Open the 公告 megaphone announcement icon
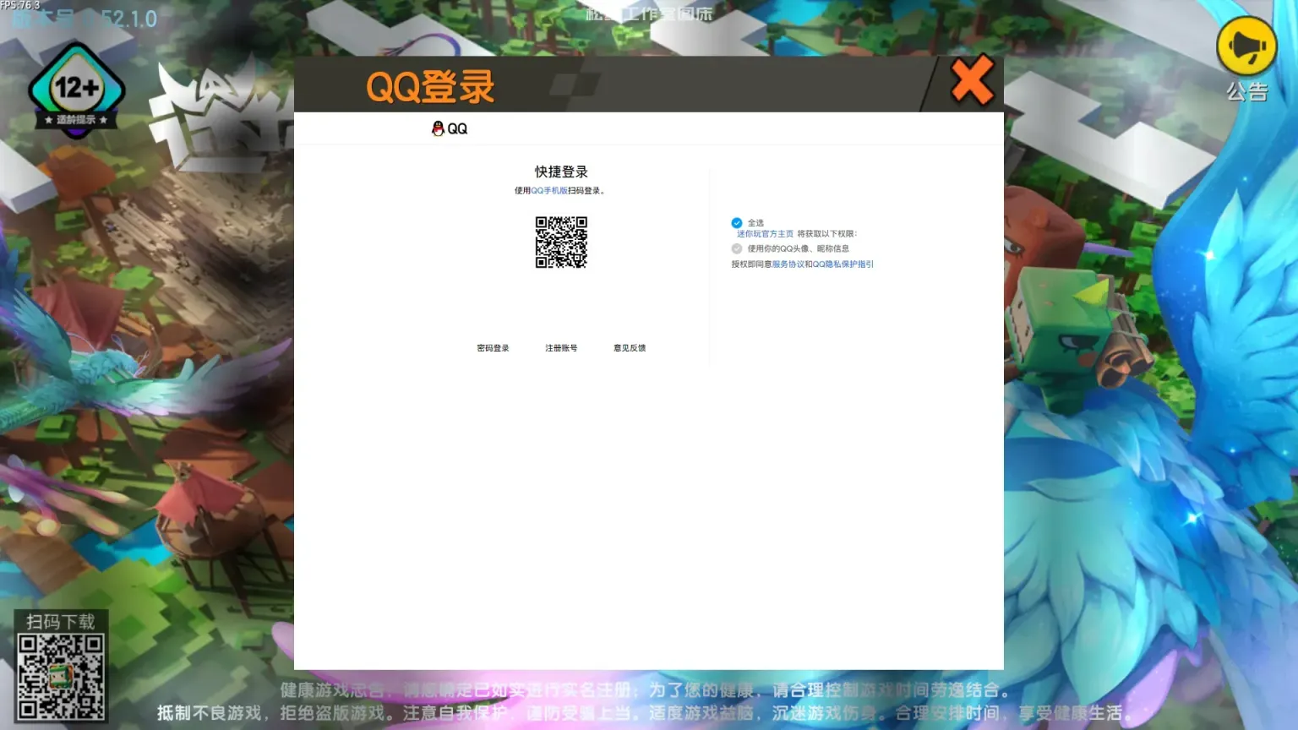1298x730 pixels. [1246, 46]
